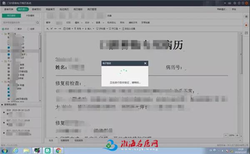Click the left arrow icon in the editor toolbar
Viewport: 250px width, 154px height.
point(56,29)
